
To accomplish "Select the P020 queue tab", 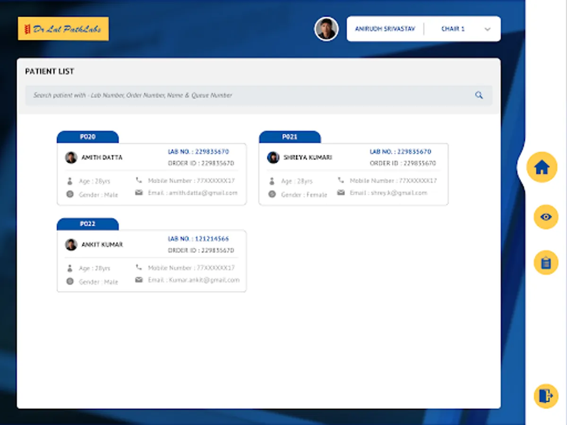I will [87, 137].
